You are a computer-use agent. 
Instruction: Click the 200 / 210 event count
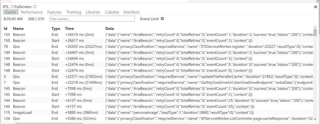click(x=36, y=19)
